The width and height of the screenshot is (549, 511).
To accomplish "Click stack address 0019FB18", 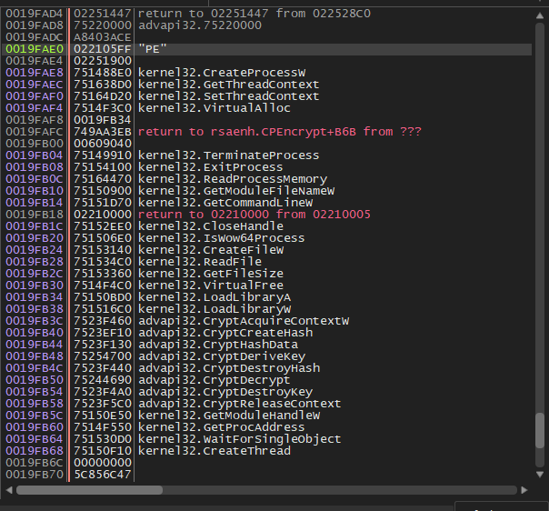I will pyautogui.click(x=35, y=215).
